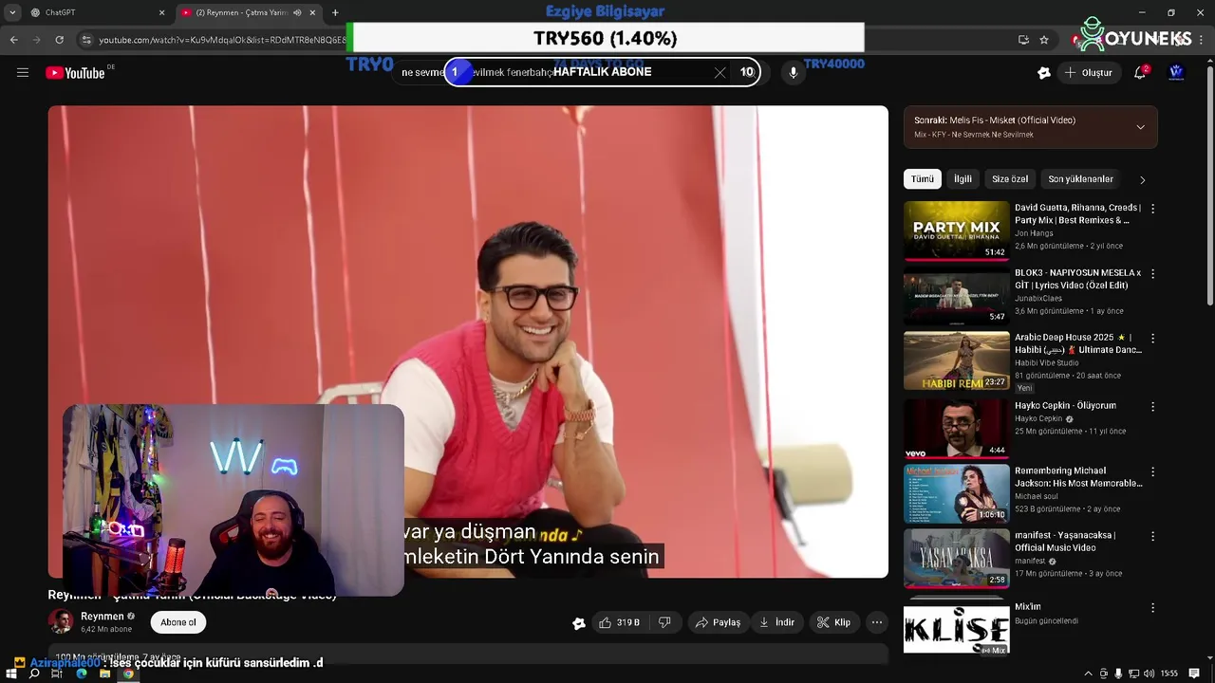The height and width of the screenshot is (683, 1215).
Task: Click the Jon Hangs channel name
Action: pyautogui.click(x=1034, y=233)
